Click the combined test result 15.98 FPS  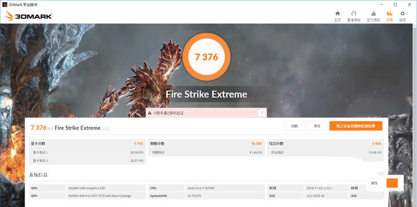tap(375, 153)
